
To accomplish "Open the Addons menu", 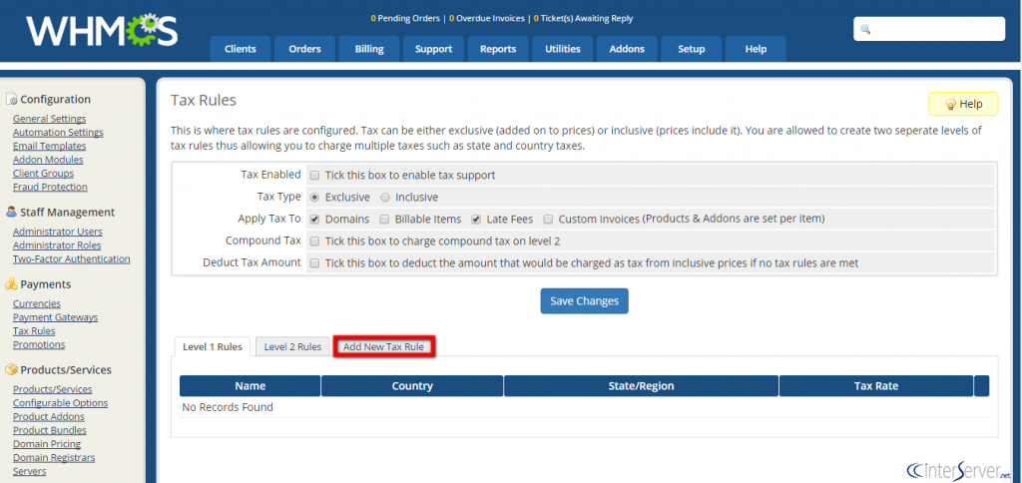I will pyautogui.click(x=627, y=49).
